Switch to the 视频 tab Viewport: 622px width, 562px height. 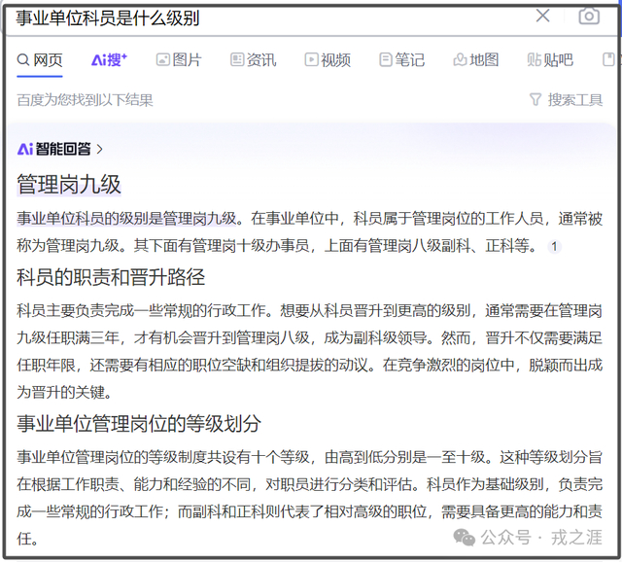(328, 60)
